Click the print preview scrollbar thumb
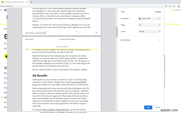181x113 pixels. (x=117, y=32)
